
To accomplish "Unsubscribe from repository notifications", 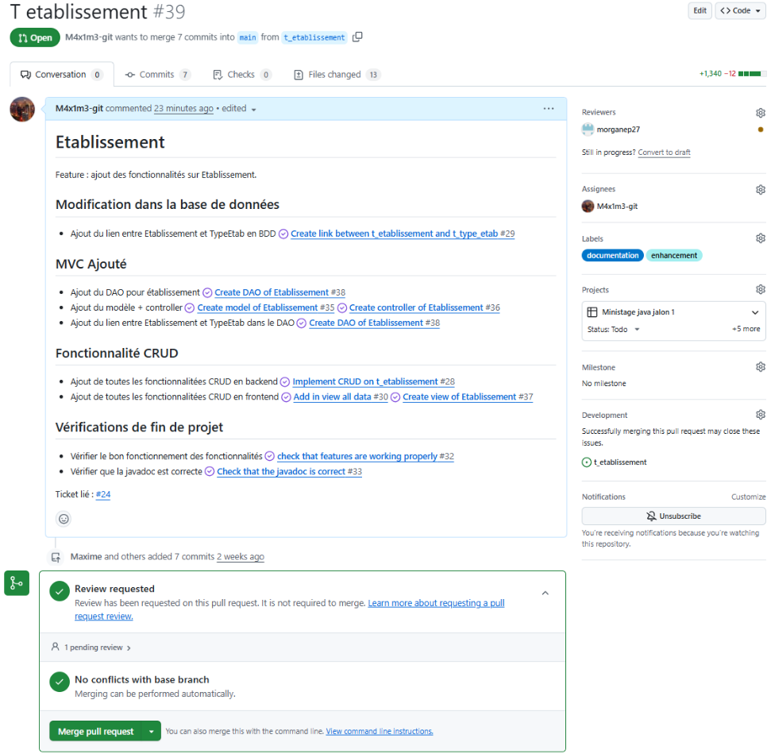I will click(x=673, y=516).
